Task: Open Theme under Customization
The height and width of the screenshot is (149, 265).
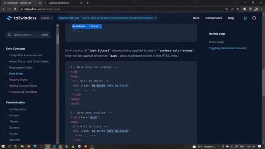Action: (14, 122)
